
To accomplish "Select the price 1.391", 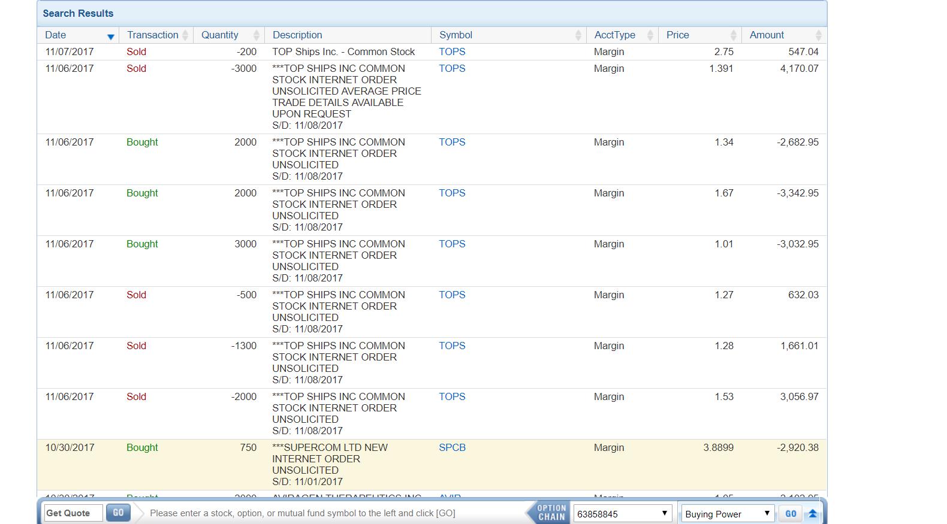I will (x=721, y=69).
